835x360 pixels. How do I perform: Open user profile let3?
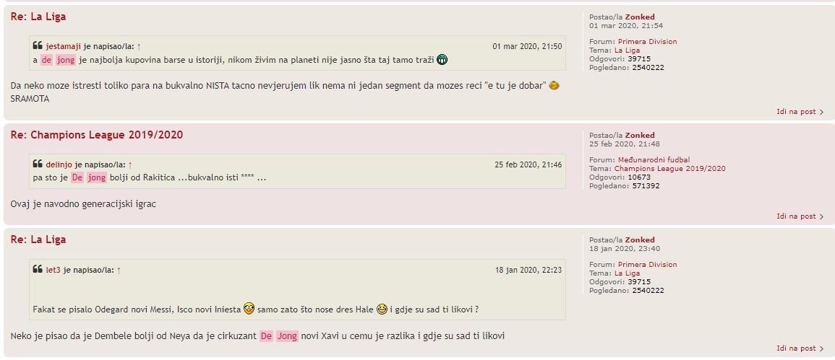pyautogui.click(x=53, y=270)
